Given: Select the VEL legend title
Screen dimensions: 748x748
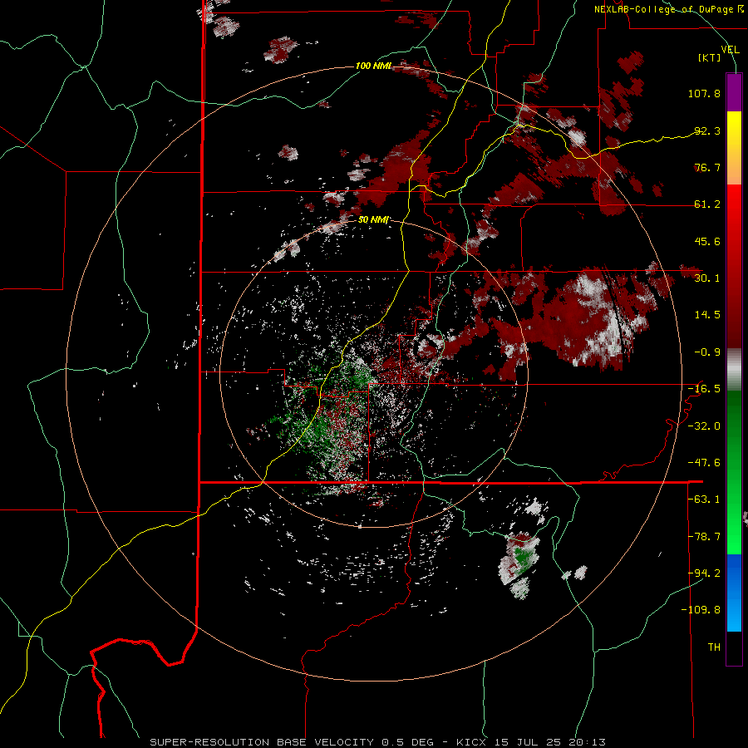Looking at the screenshot, I should point(730,50).
